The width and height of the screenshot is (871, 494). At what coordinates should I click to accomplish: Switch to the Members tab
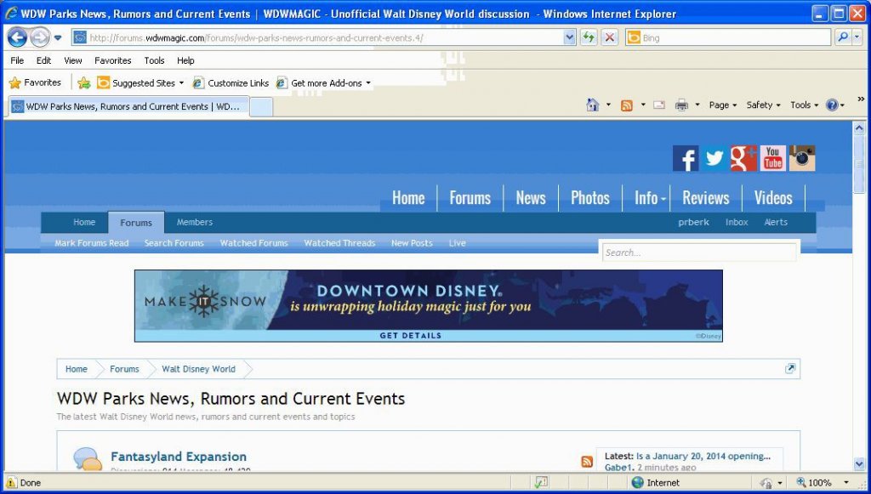click(x=195, y=223)
